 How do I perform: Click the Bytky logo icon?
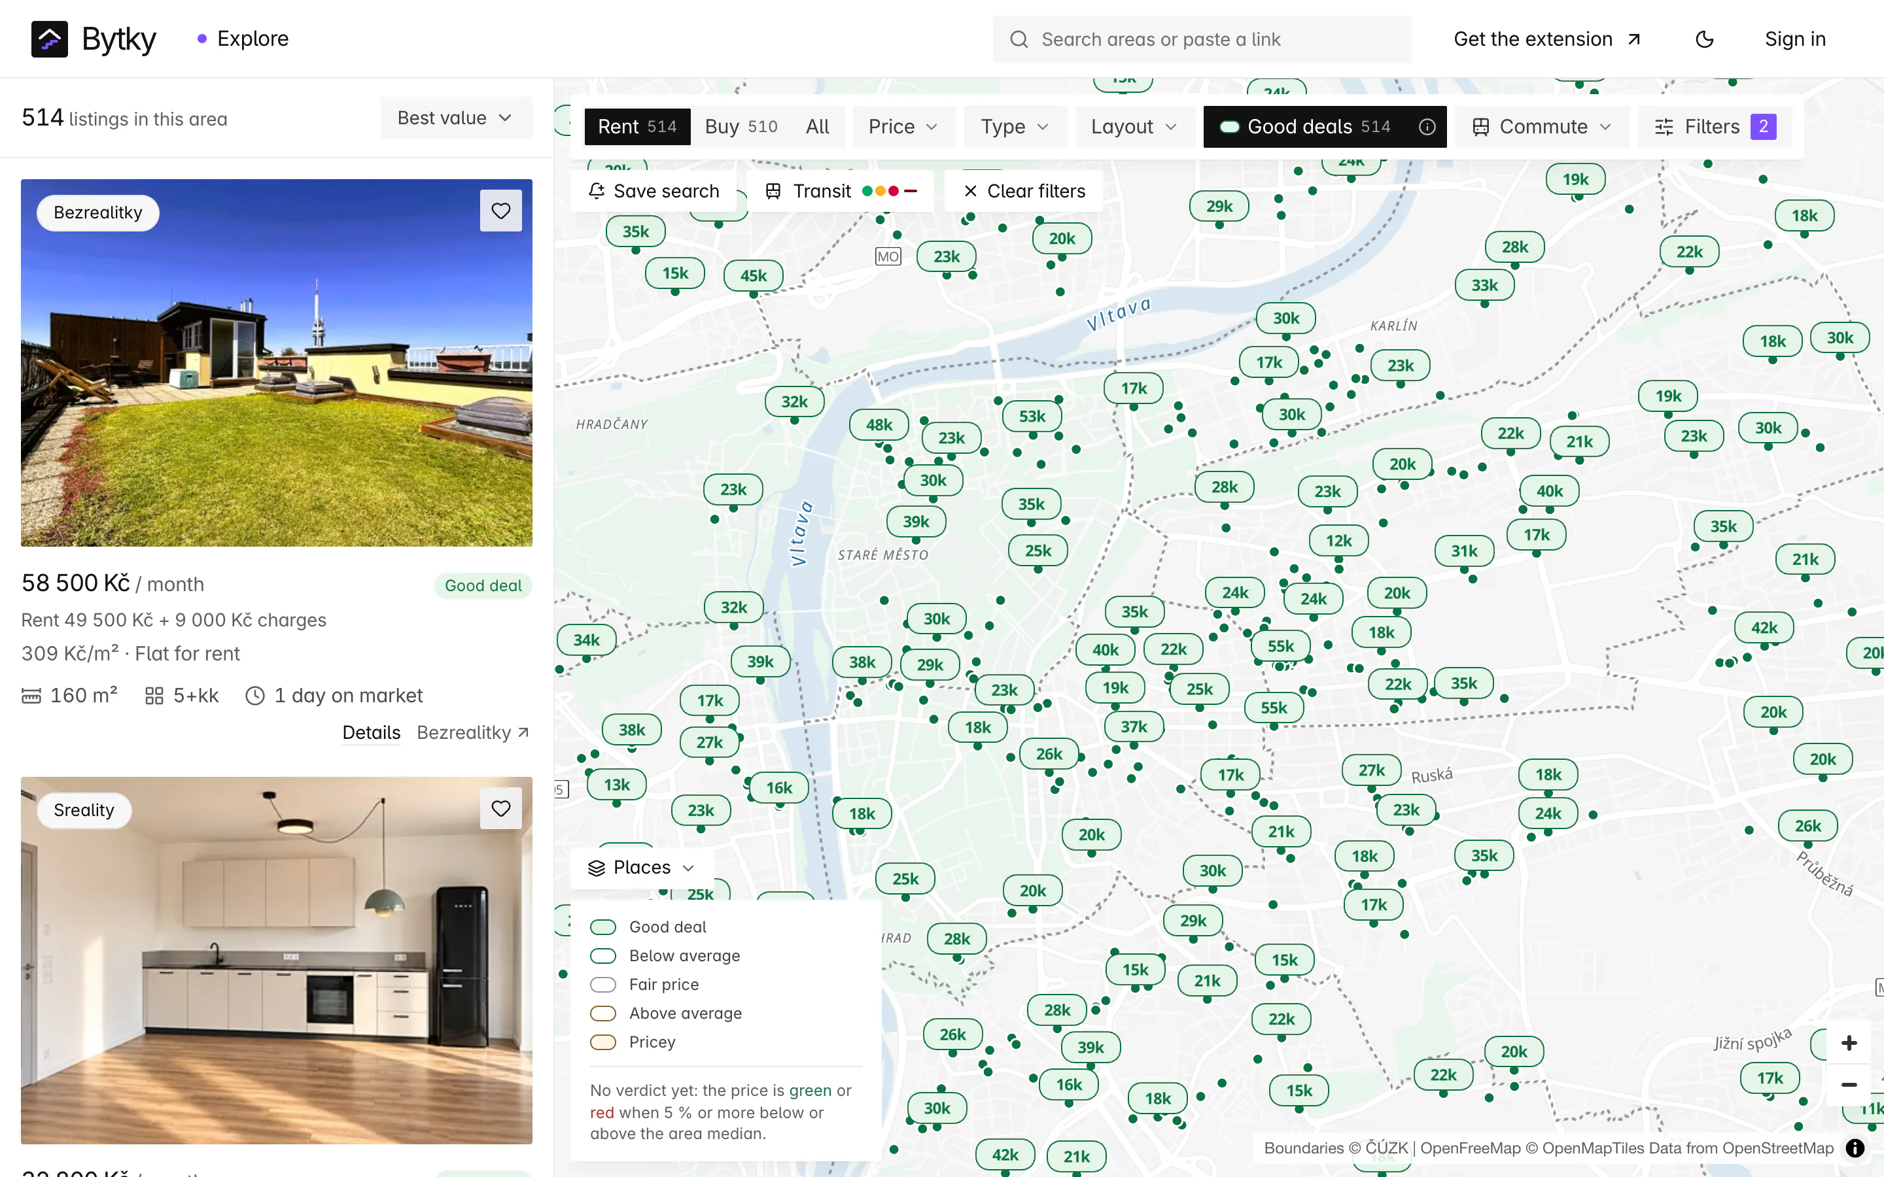coord(49,39)
